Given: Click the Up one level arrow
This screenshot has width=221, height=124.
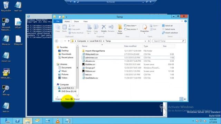Looking at the screenshot, I should [69, 41].
